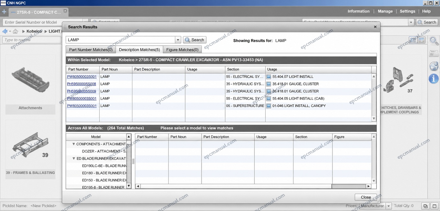Open the blue information icon in sidebar

click(x=434, y=79)
